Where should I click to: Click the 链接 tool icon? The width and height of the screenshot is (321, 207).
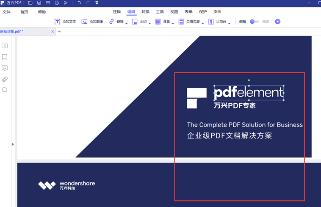[111, 22]
